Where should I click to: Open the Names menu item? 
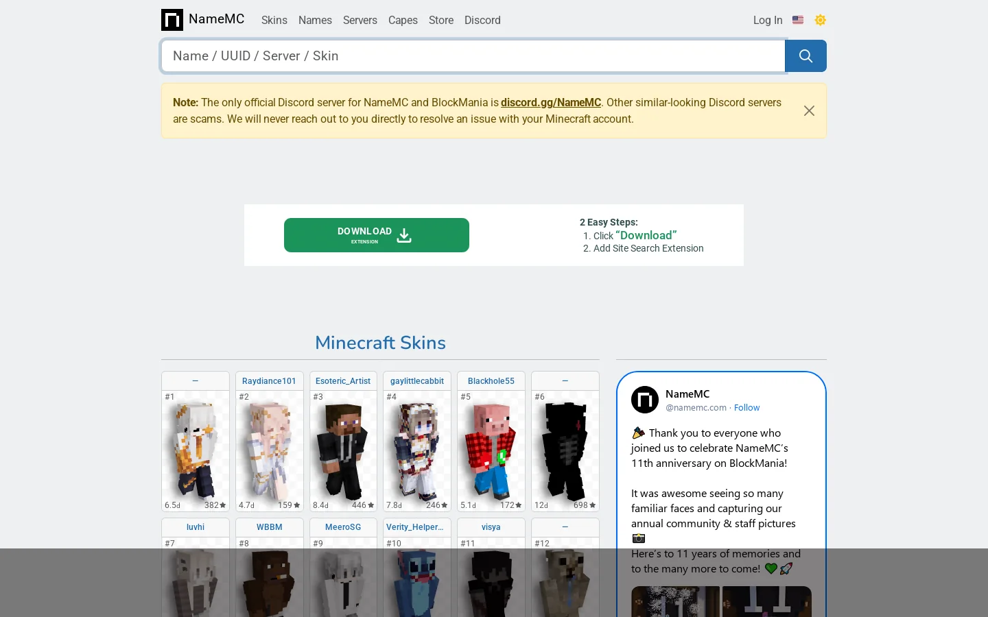point(315,21)
